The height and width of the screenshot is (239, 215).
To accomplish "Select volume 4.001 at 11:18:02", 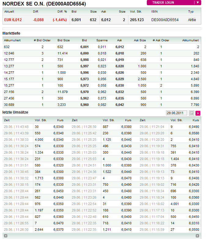I will [175, 204].
